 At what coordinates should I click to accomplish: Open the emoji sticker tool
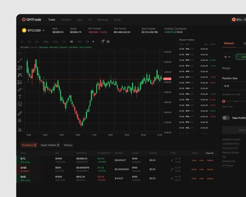click(x=20, y=104)
